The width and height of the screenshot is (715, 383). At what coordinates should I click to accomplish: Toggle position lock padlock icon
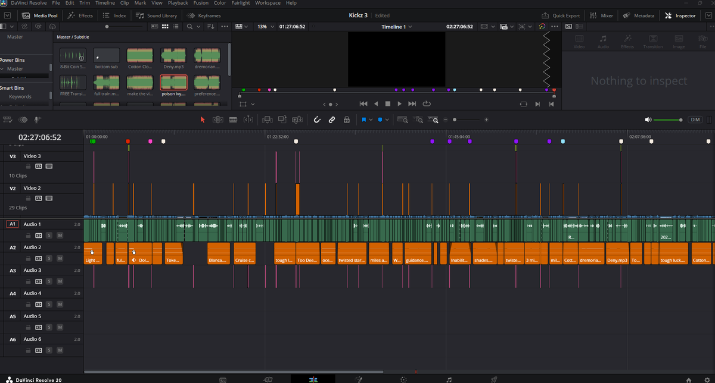347,120
